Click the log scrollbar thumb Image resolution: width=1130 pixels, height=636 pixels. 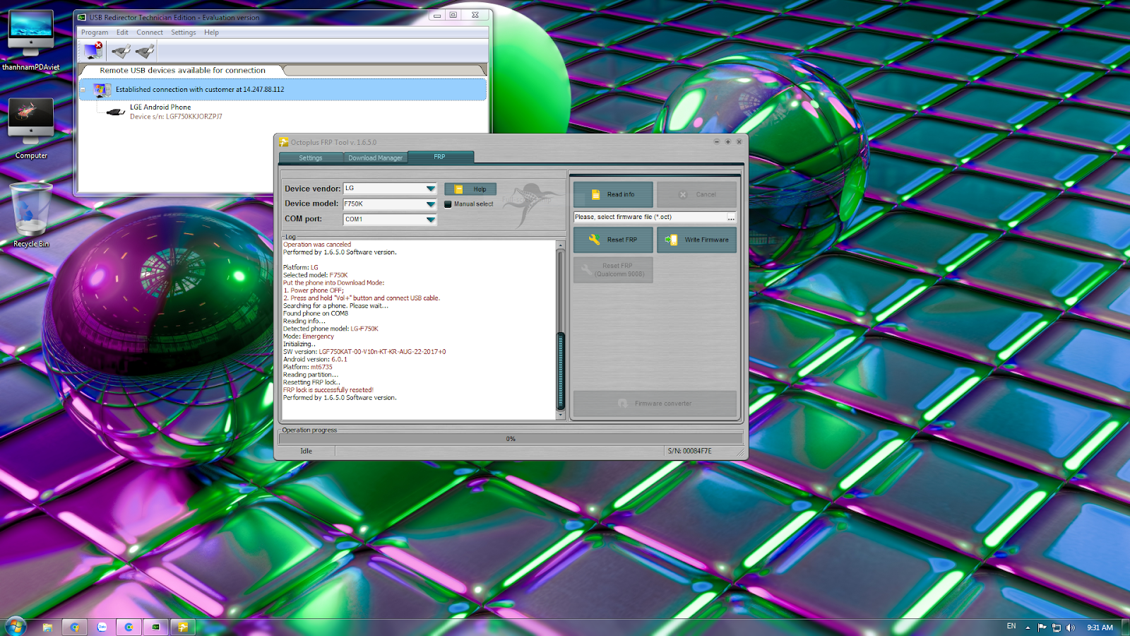click(561, 370)
